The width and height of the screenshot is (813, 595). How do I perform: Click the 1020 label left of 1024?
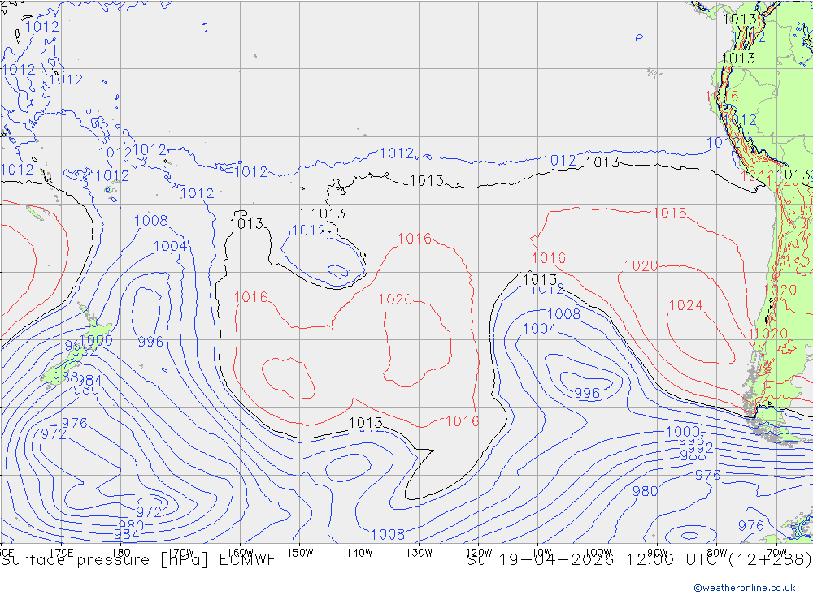pyautogui.click(x=641, y=266)
